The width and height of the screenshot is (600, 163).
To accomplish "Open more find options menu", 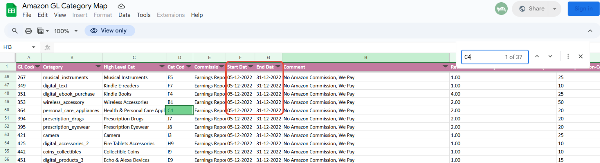I will pyautogui.click(x=568, y=56).
